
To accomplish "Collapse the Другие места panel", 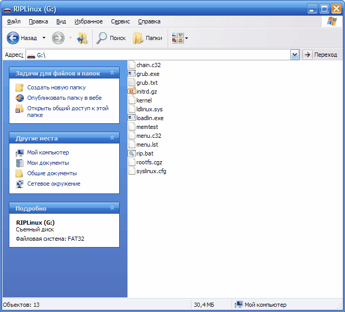I will coord(112,138).
